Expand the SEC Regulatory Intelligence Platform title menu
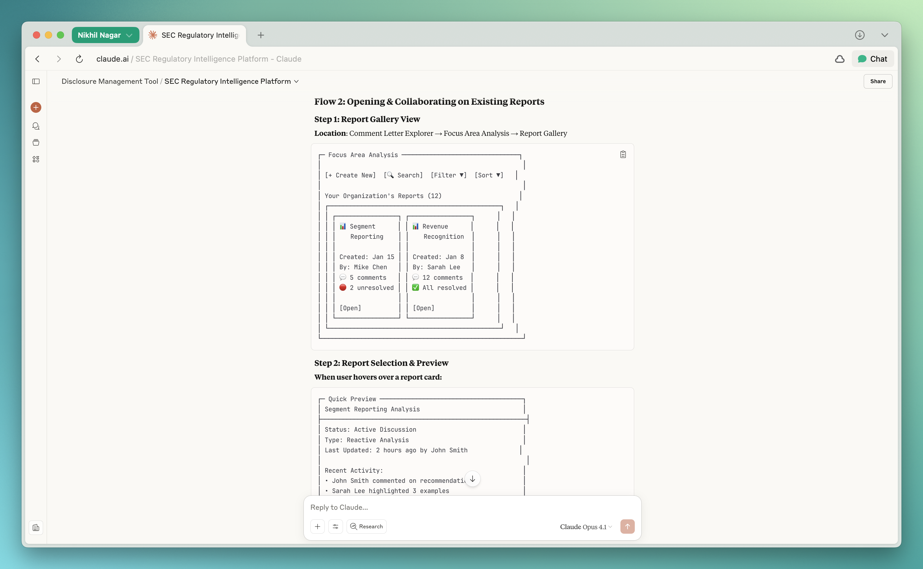The height and width of the screenshot is (569, 923). (232, 81)
